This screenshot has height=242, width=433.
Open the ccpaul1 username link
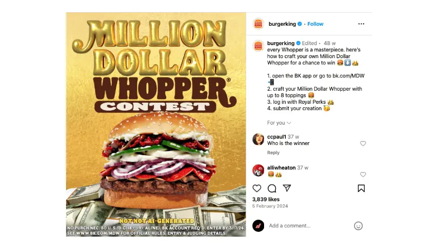(276, 137)
